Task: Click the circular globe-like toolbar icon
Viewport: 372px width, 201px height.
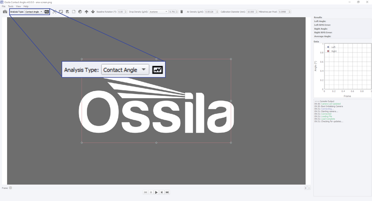Action: click(80, 11)
